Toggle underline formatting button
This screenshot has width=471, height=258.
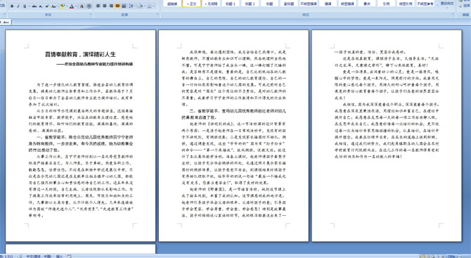click(25, 6)
